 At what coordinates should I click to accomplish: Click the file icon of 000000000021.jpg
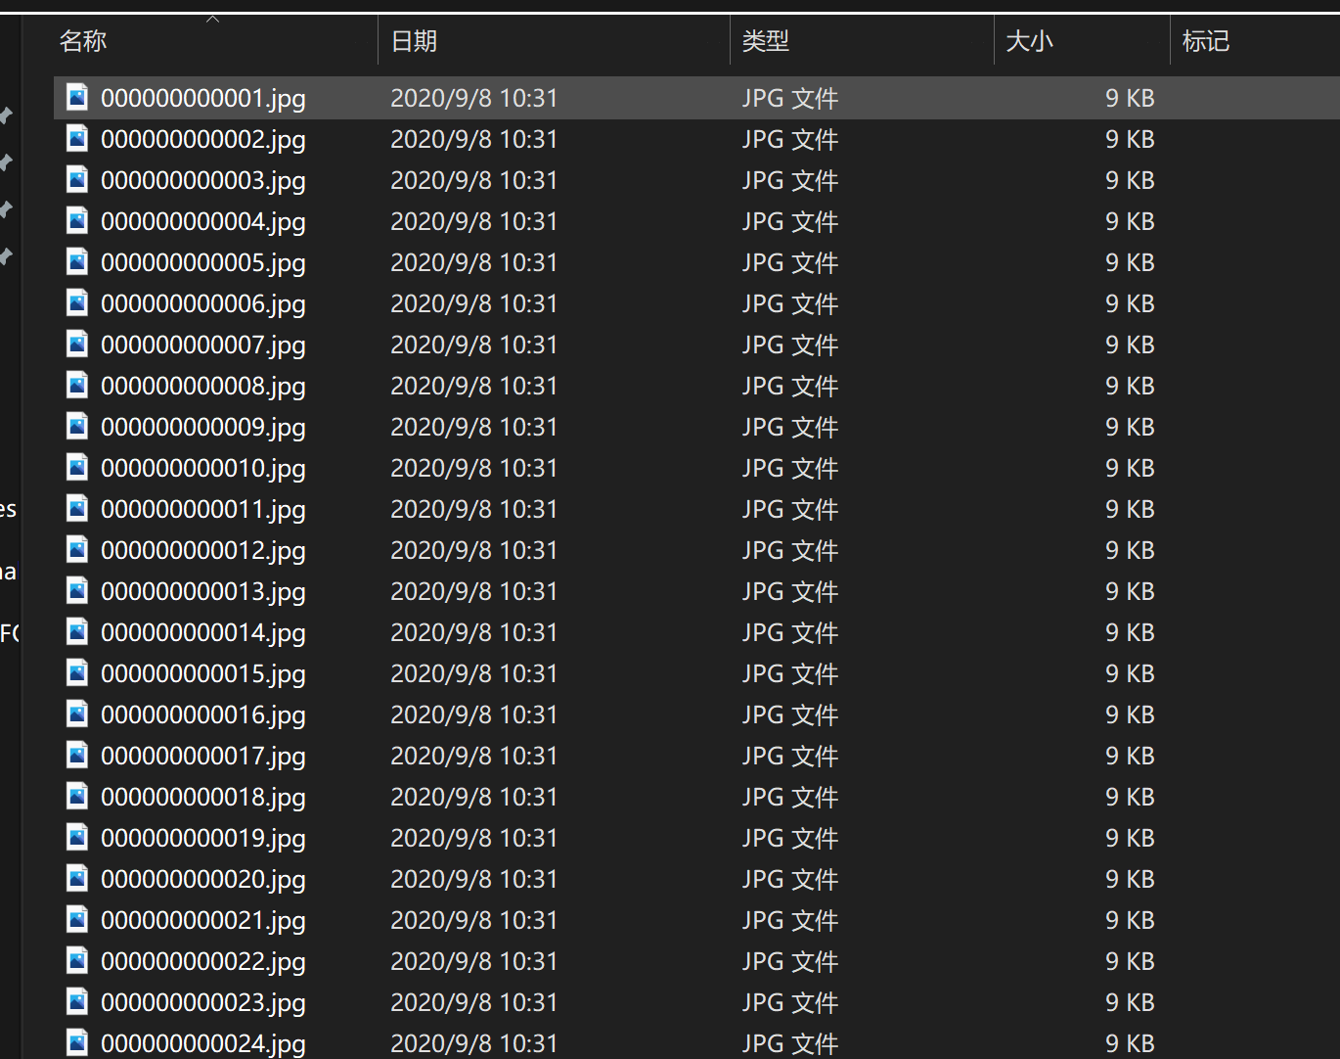click(x=77, y=919)
